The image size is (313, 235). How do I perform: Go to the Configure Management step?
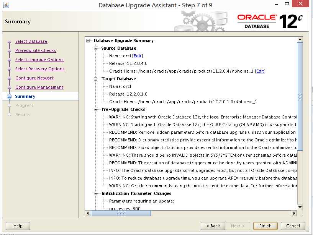click(39, 87)
